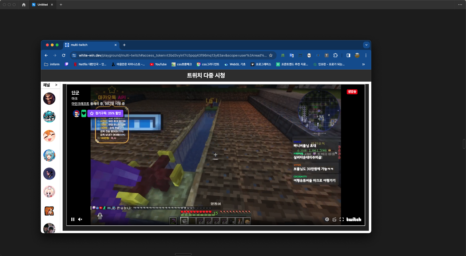The width and height of the screenshot is (466, 256).
Task: Select the bearded man channel avatar
Action: 49,99
